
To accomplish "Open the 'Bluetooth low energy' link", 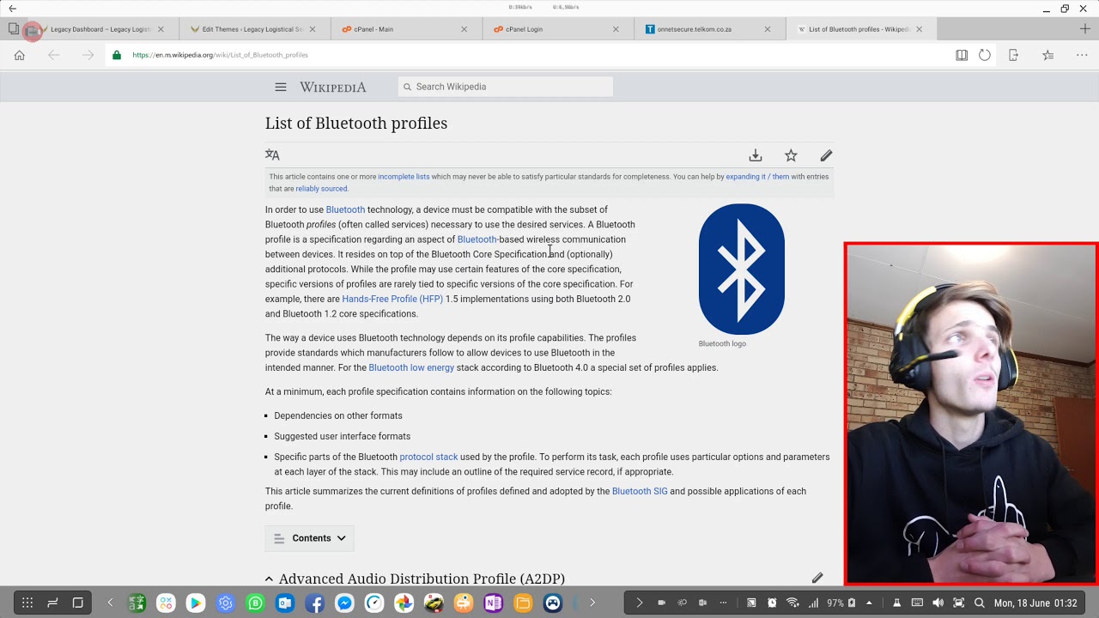I will point(411,367).
